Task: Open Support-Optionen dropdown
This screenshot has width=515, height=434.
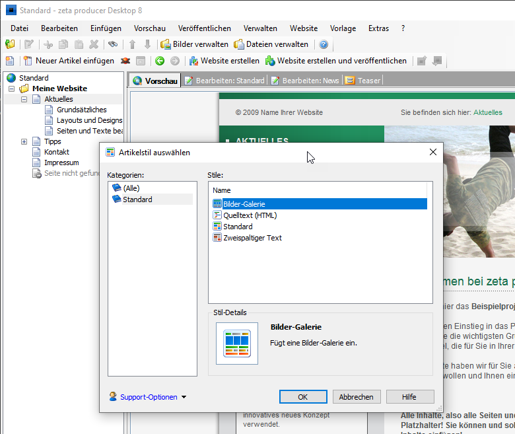Action: (148, 397)
